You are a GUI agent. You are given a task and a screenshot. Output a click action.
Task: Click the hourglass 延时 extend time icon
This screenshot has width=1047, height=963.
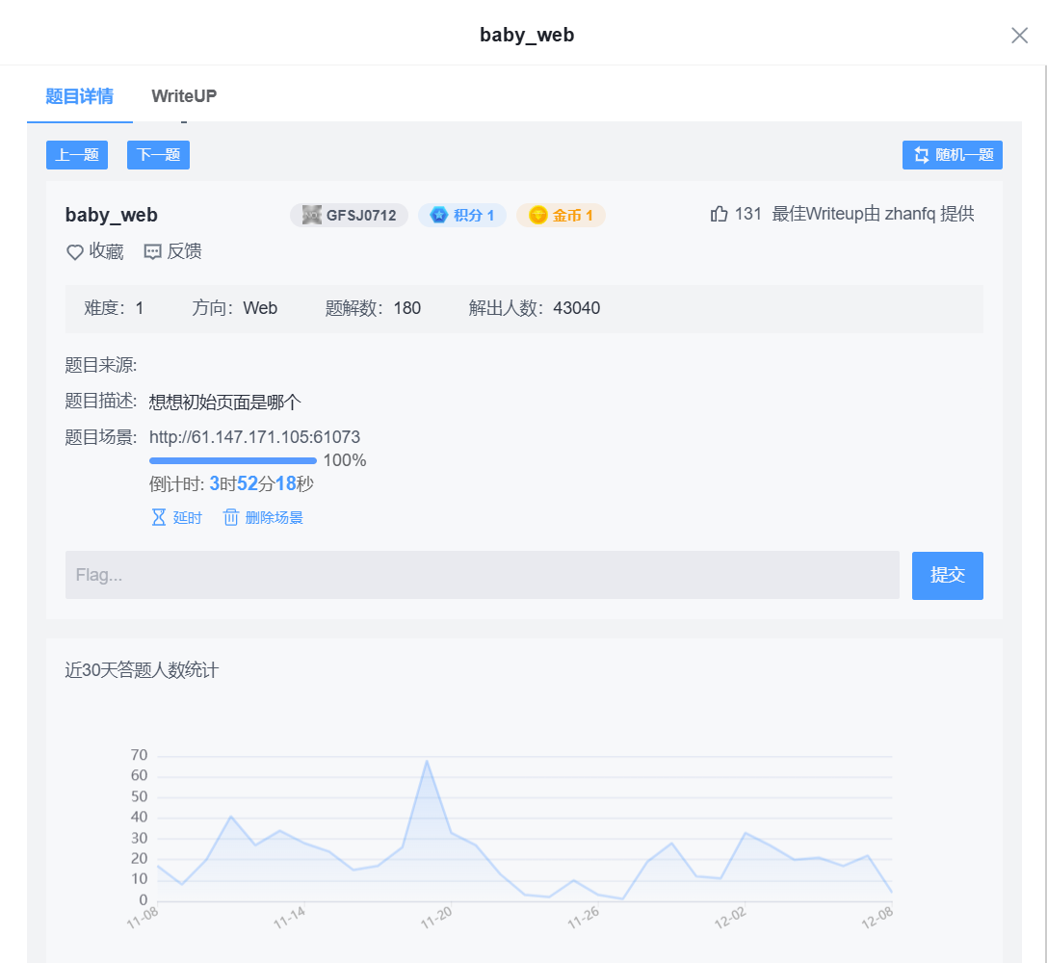[x=158, y=517]
